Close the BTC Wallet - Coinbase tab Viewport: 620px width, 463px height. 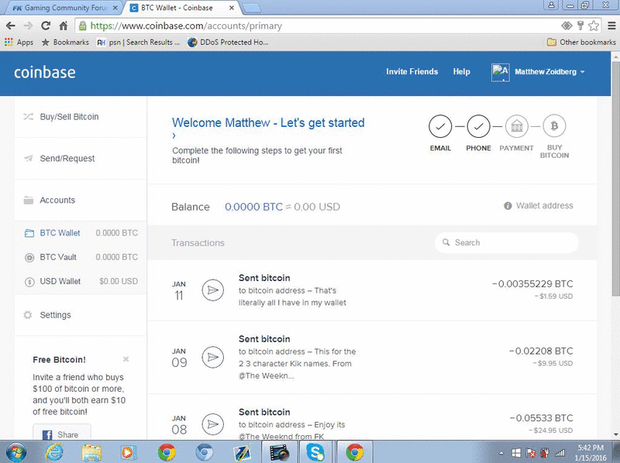point(232,8)
